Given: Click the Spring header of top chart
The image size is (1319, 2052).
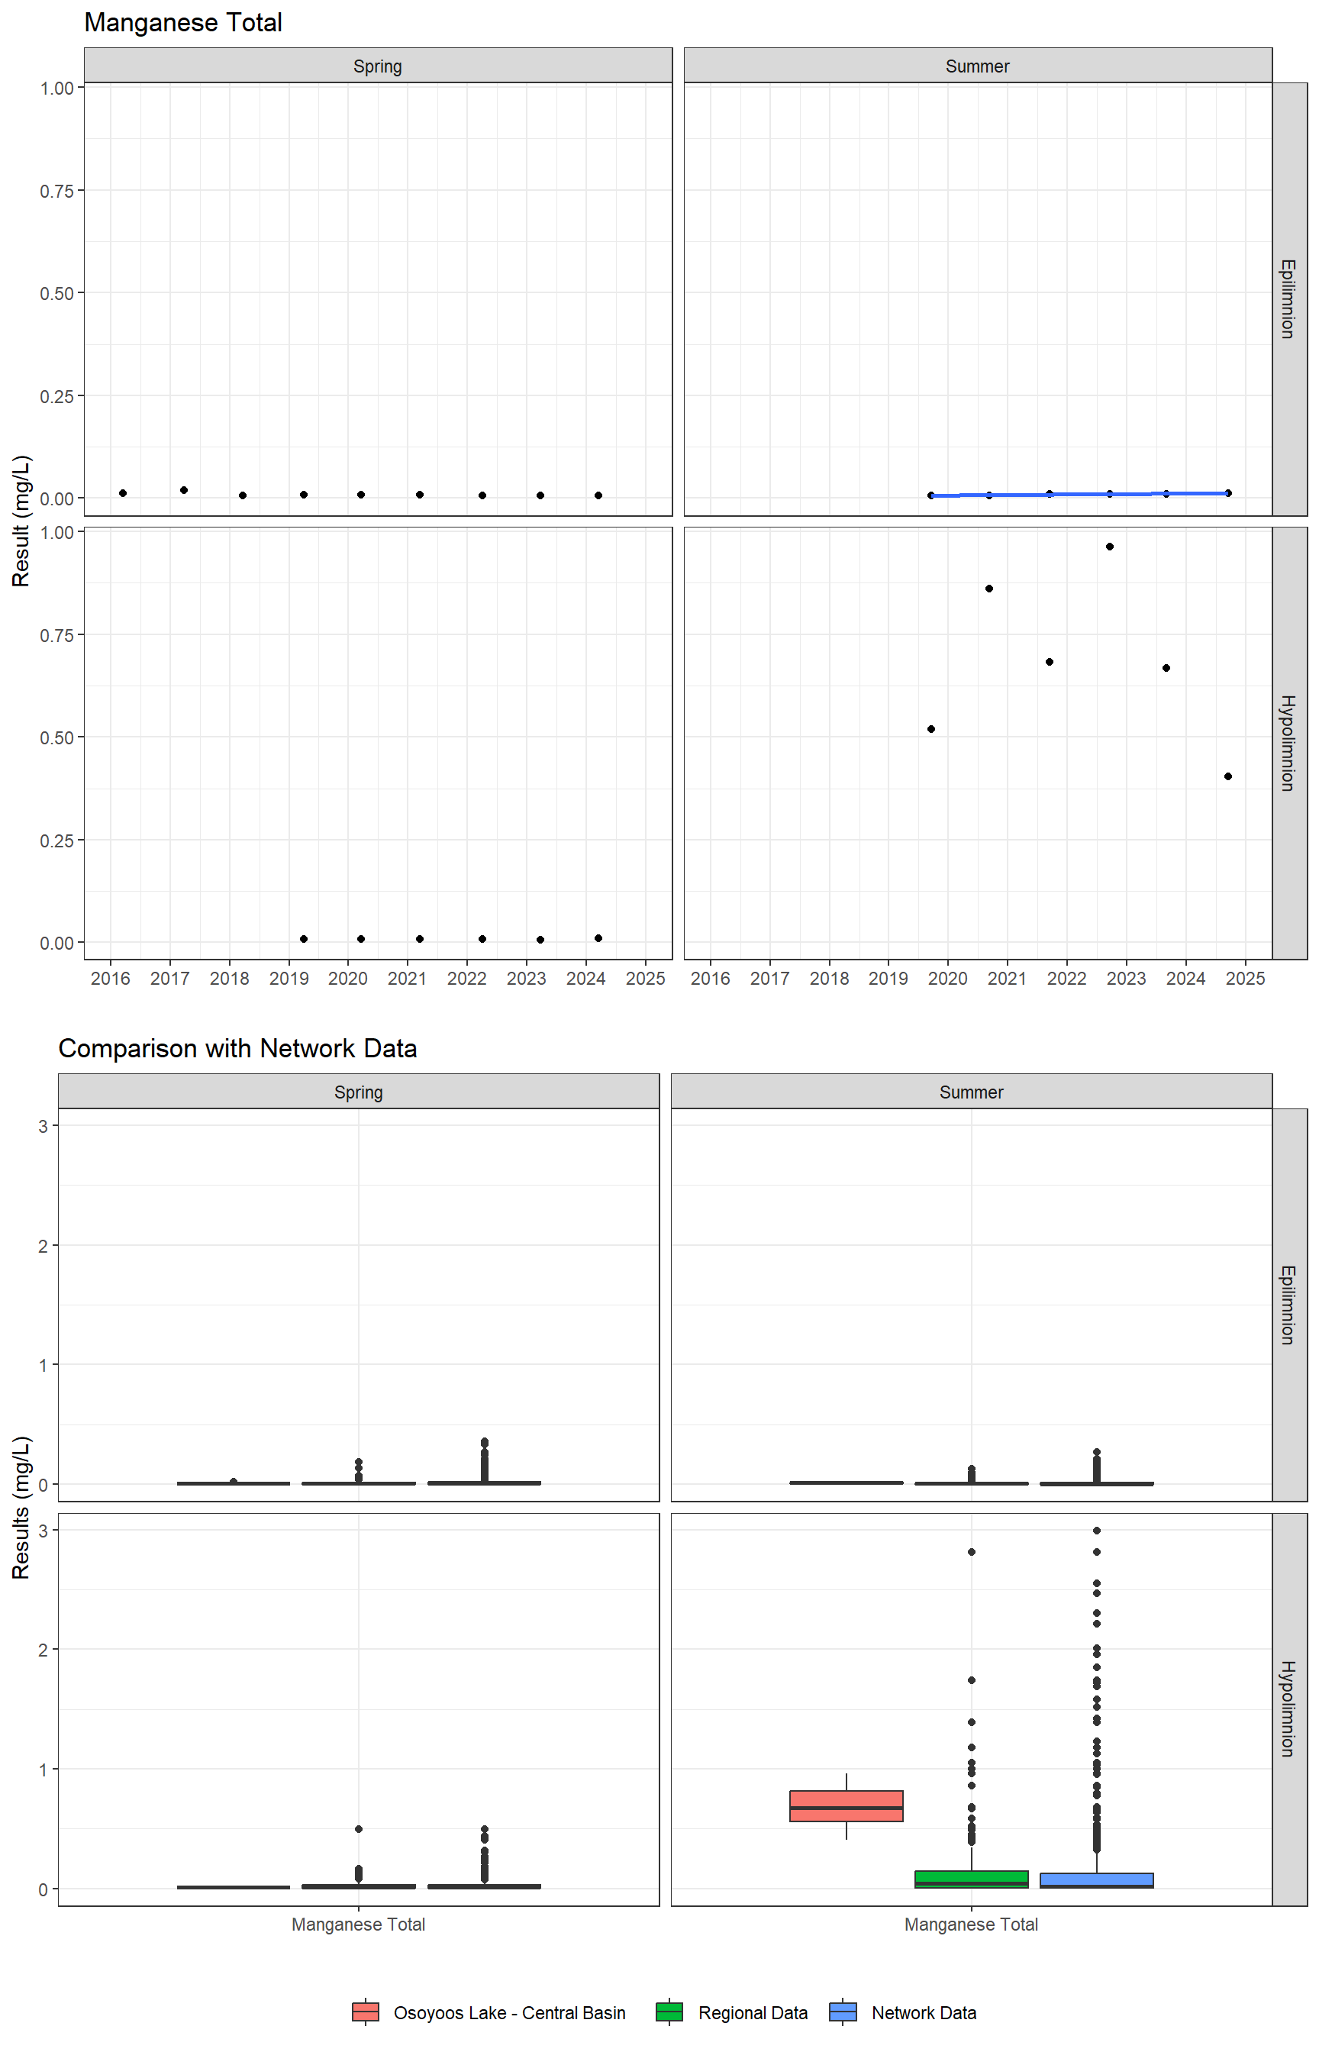Looking at the screenshot, I should [378, 66].
